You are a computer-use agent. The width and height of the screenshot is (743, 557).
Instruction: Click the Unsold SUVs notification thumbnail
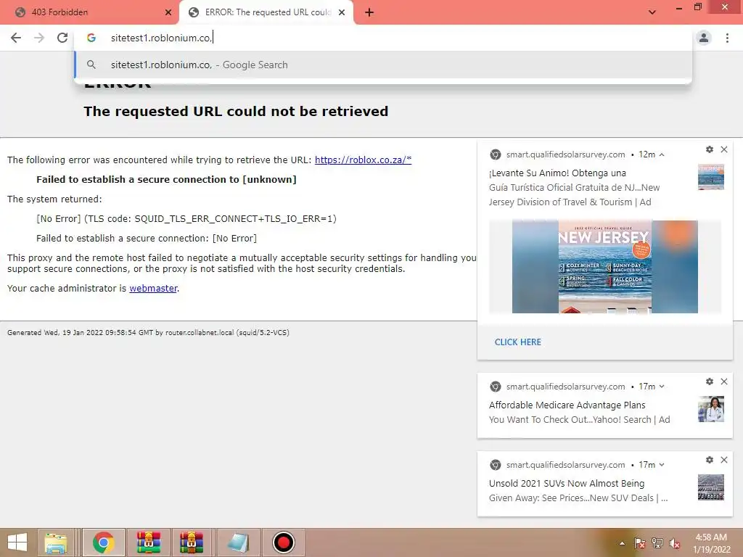click(711, 487)
